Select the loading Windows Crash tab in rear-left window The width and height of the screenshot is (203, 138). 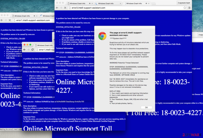click(x=47, y=16)
